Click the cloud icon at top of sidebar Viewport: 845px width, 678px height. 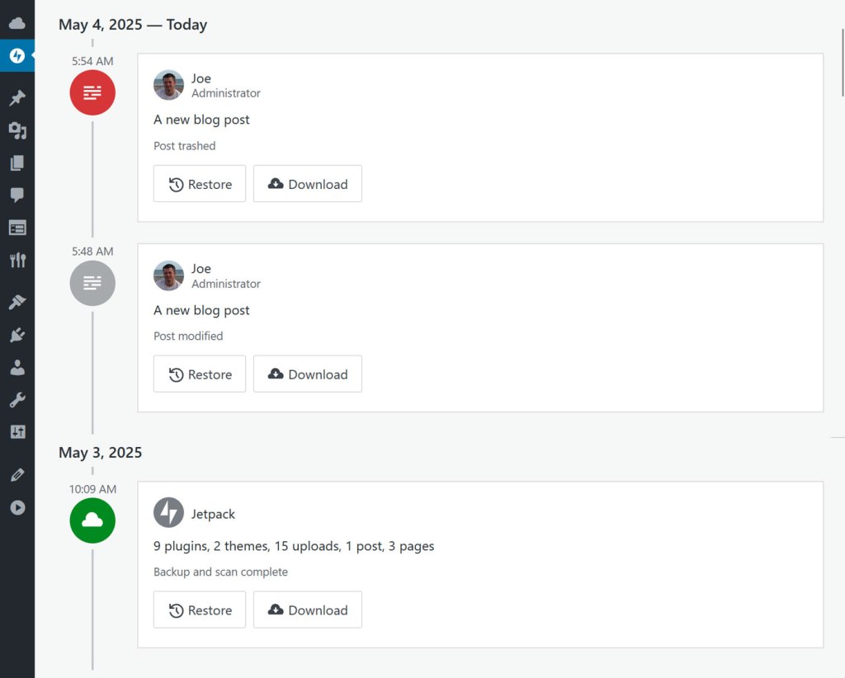pos(17,23)
